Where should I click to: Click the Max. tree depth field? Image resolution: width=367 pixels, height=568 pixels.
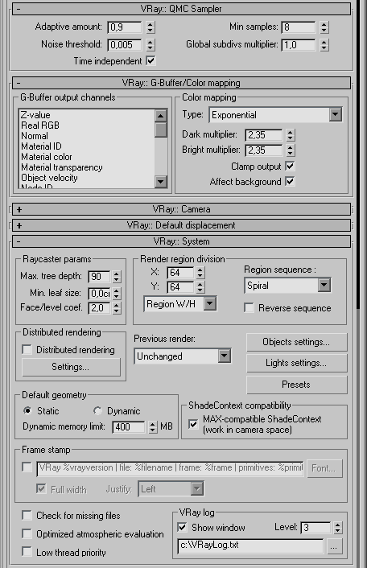click(99, 277)
